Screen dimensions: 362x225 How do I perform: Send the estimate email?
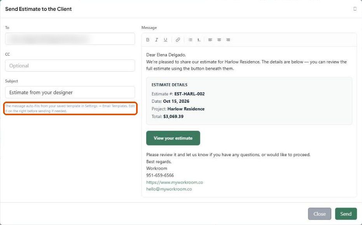click(346, 214)
